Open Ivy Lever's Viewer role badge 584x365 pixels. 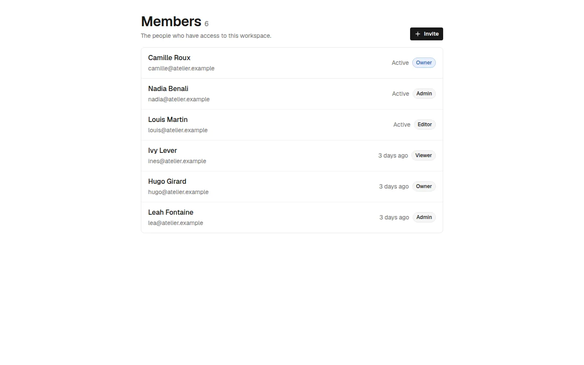pos(423,155)
